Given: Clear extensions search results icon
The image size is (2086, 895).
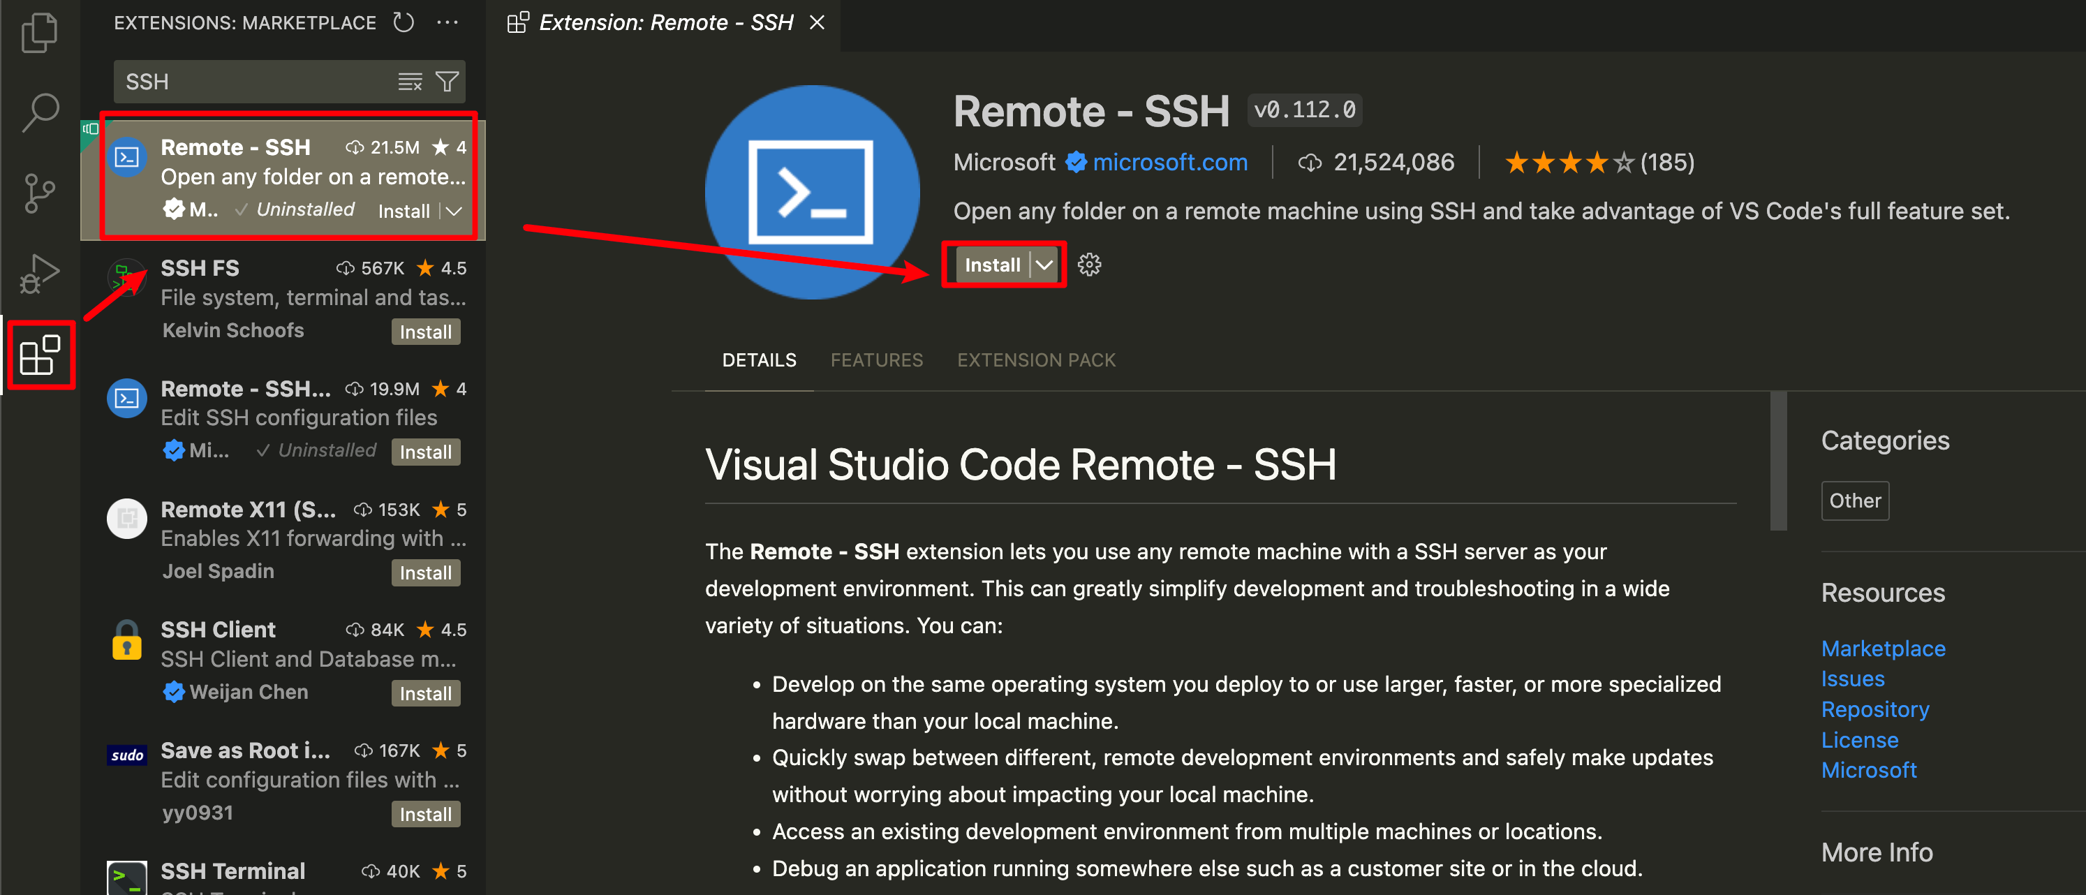Looking at the screenshot, I should coord(410,82).
